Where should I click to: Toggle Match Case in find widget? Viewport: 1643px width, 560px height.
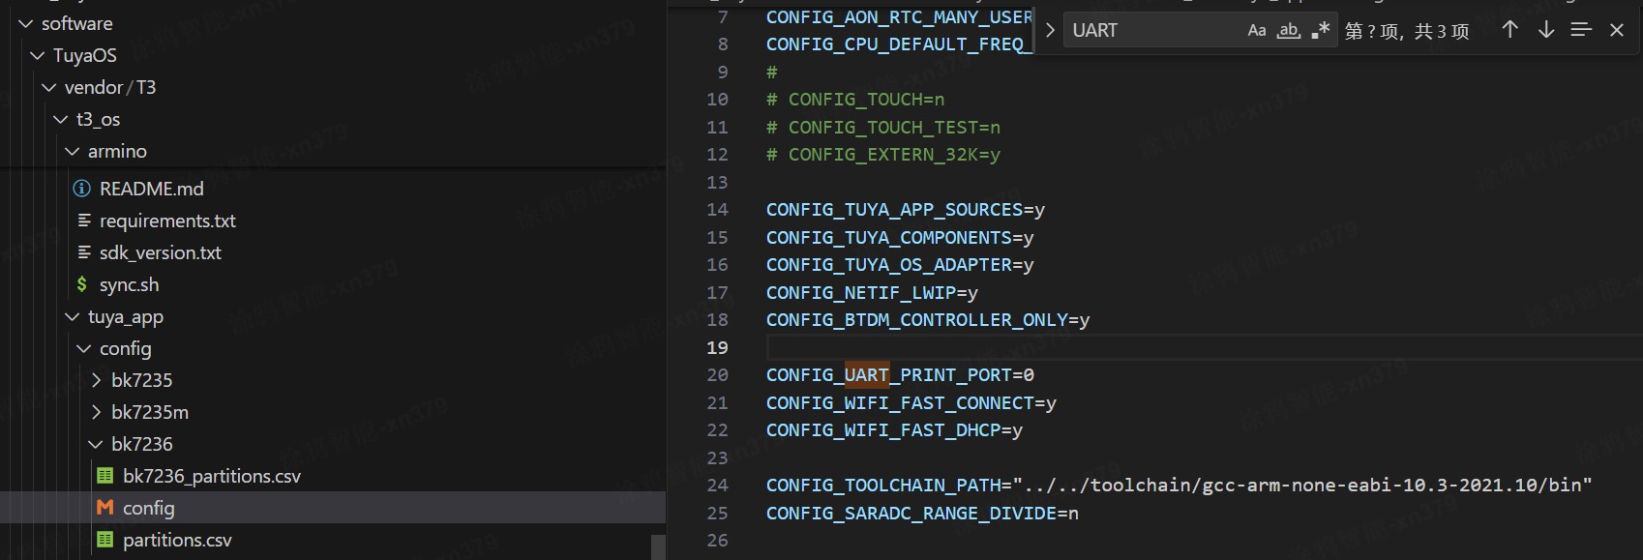1256,31
